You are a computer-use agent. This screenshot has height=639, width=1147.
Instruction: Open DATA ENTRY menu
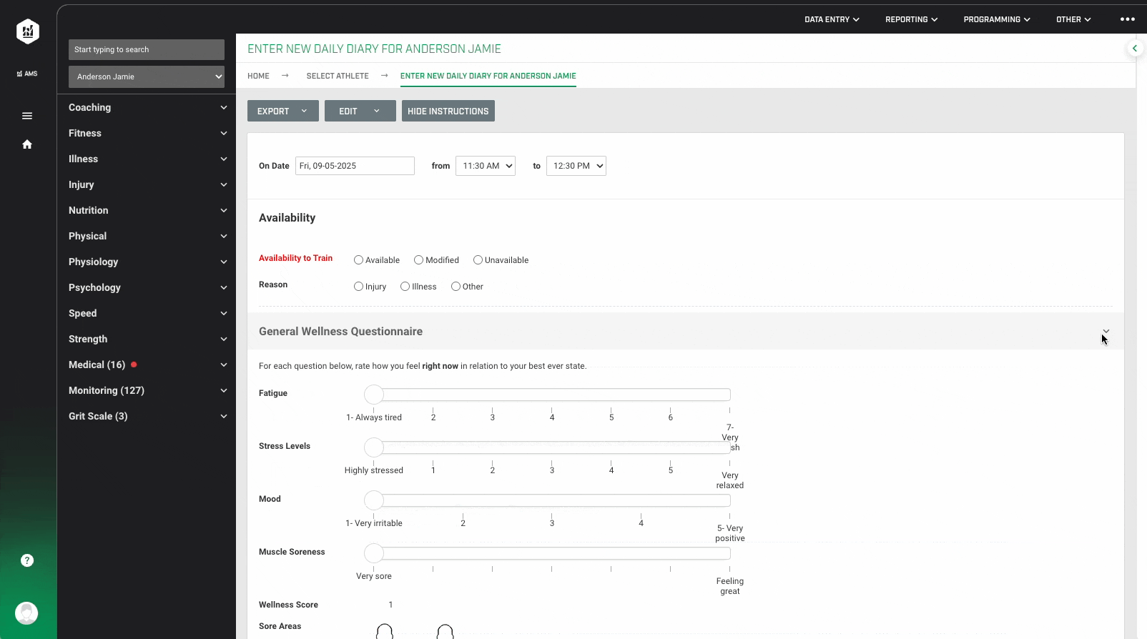click(832, 19)
